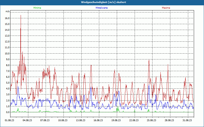Click the 3,0 y-axis value
The height and width of the screenshot is (127, 204).
[x=8, y=94]
